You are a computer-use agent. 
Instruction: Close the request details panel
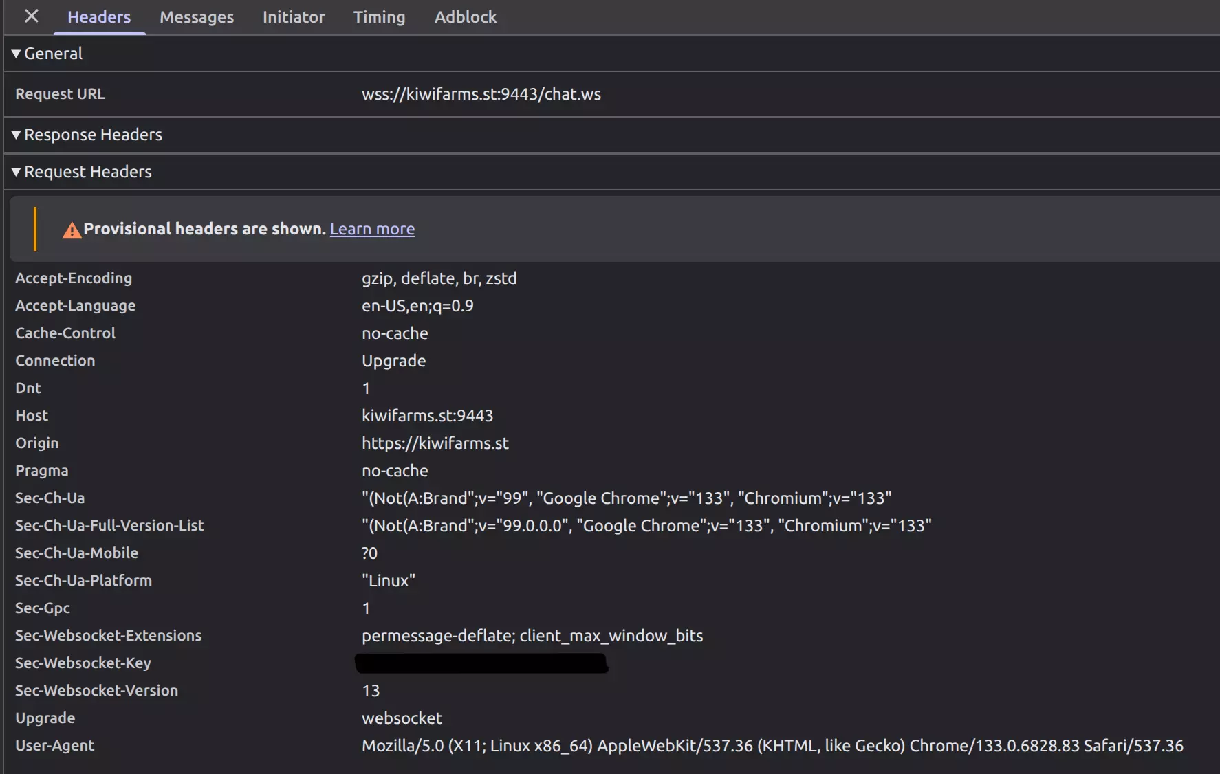[x=31, y=16]
